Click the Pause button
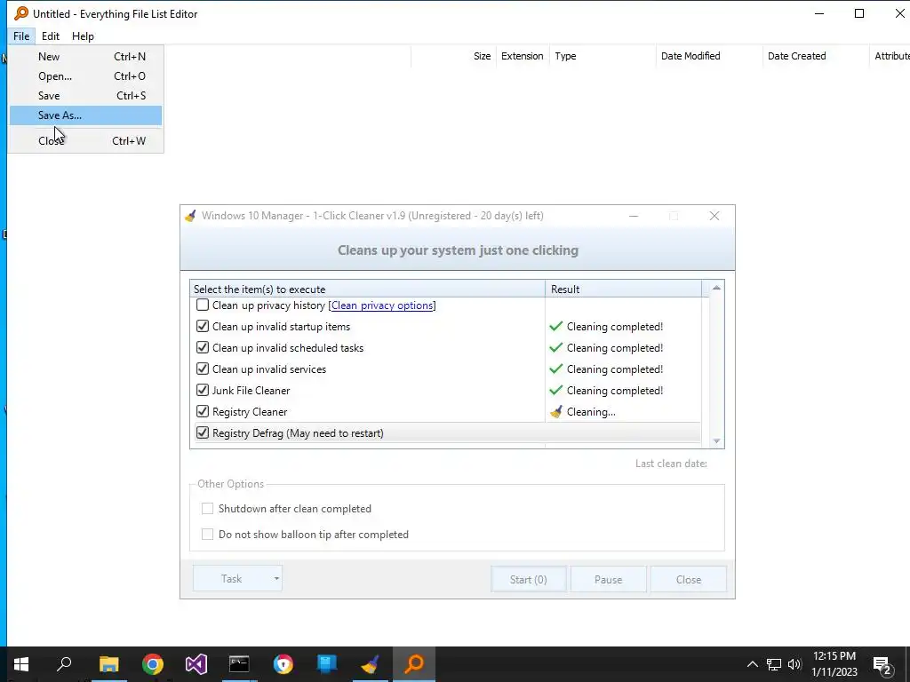This screenshot has height=682, width=910. (x=608, y=579)
